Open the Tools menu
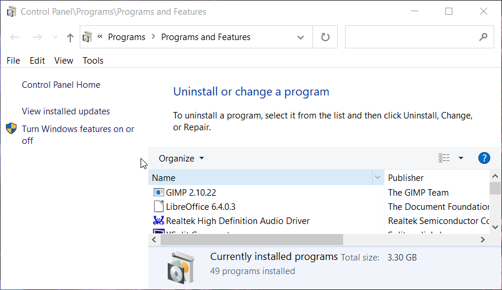This screenshot has width=502, height=290. coord(93,60)
